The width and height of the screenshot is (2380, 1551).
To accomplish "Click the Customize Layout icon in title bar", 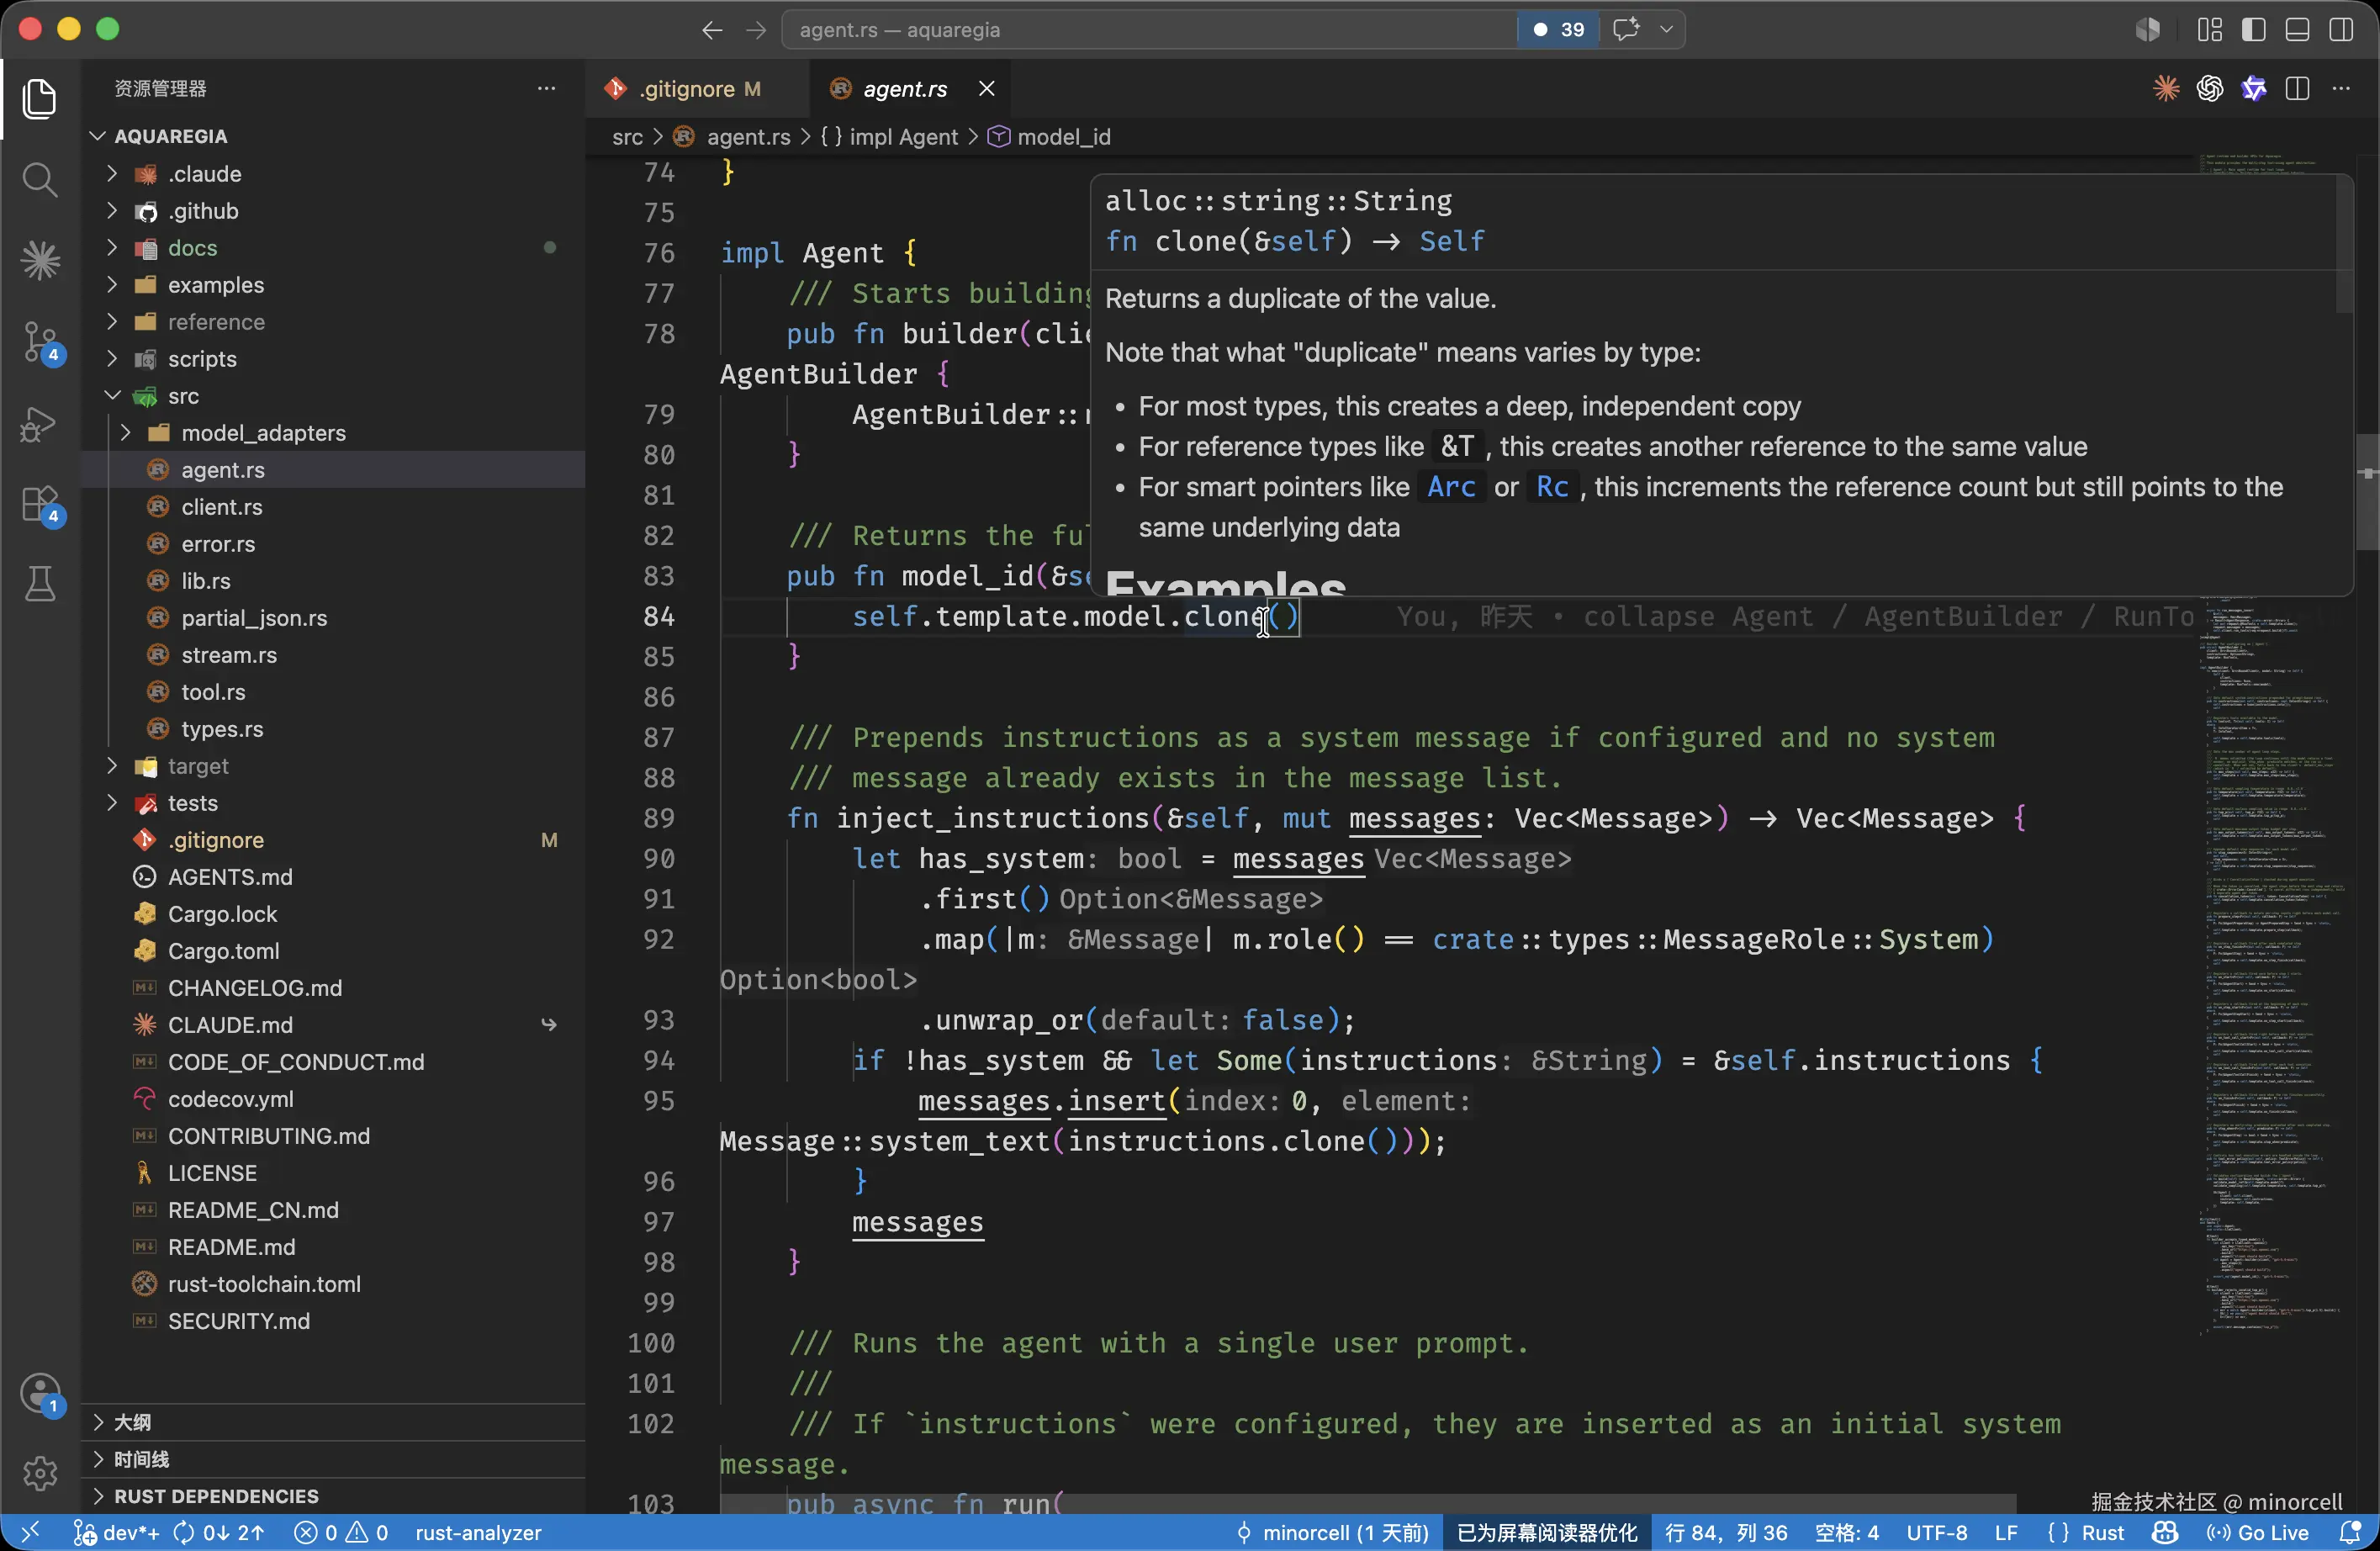I will pyautogui.click(x=2210, y=30).
